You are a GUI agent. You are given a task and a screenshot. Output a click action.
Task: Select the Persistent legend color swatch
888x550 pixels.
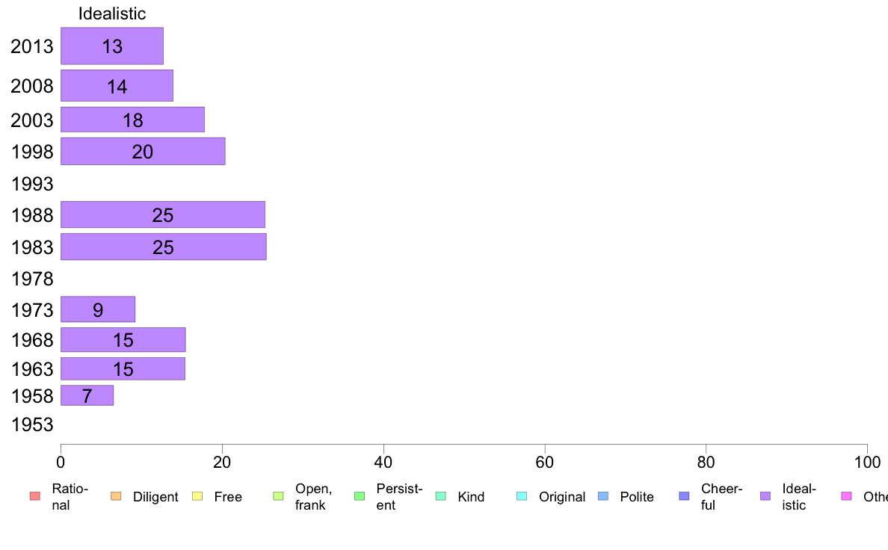click(x=360, y=496)
